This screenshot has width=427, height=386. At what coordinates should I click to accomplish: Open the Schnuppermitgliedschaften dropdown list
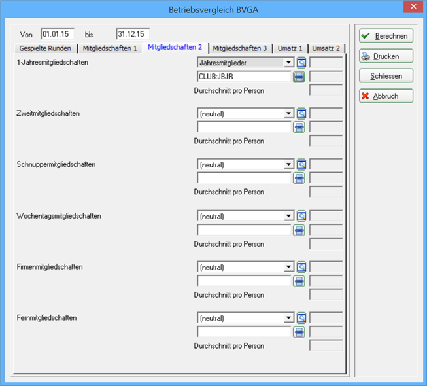click(288, 165)
